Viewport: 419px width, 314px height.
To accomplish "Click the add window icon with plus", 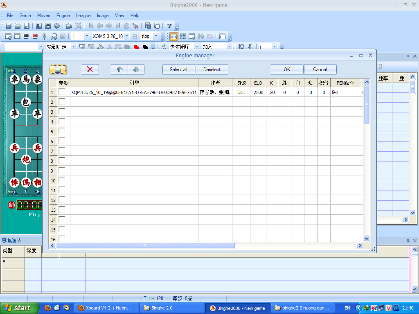I will (x=191, y=36).
